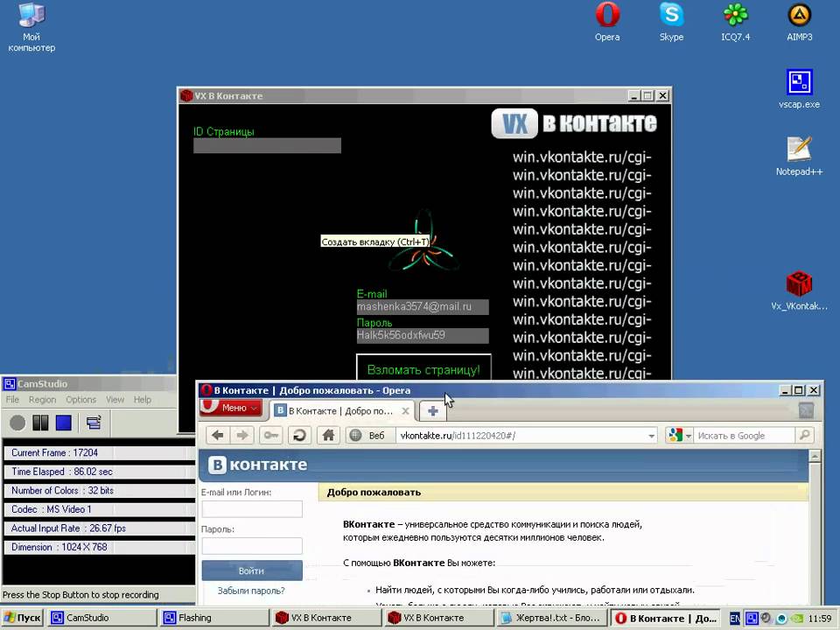Open CamStudio Help menu

coord(142,400)
